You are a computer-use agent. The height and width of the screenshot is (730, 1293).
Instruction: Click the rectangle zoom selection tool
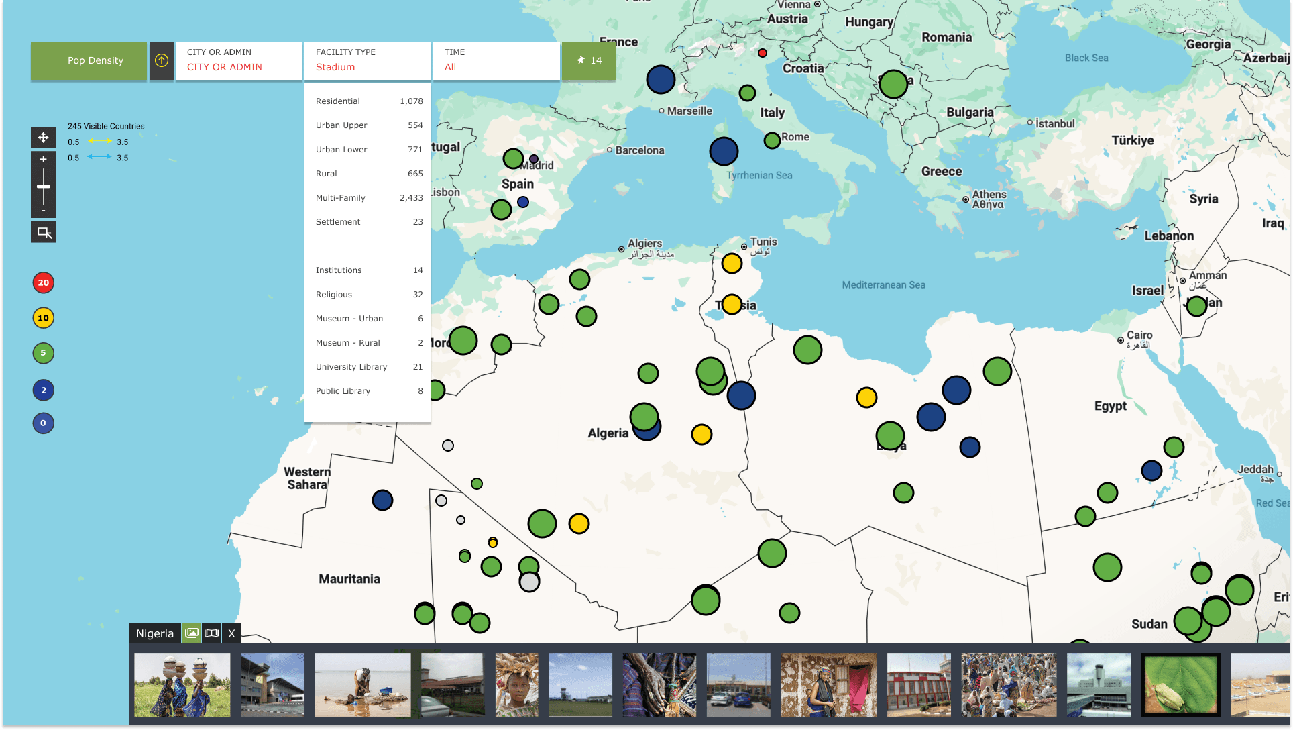click(43, 232)
